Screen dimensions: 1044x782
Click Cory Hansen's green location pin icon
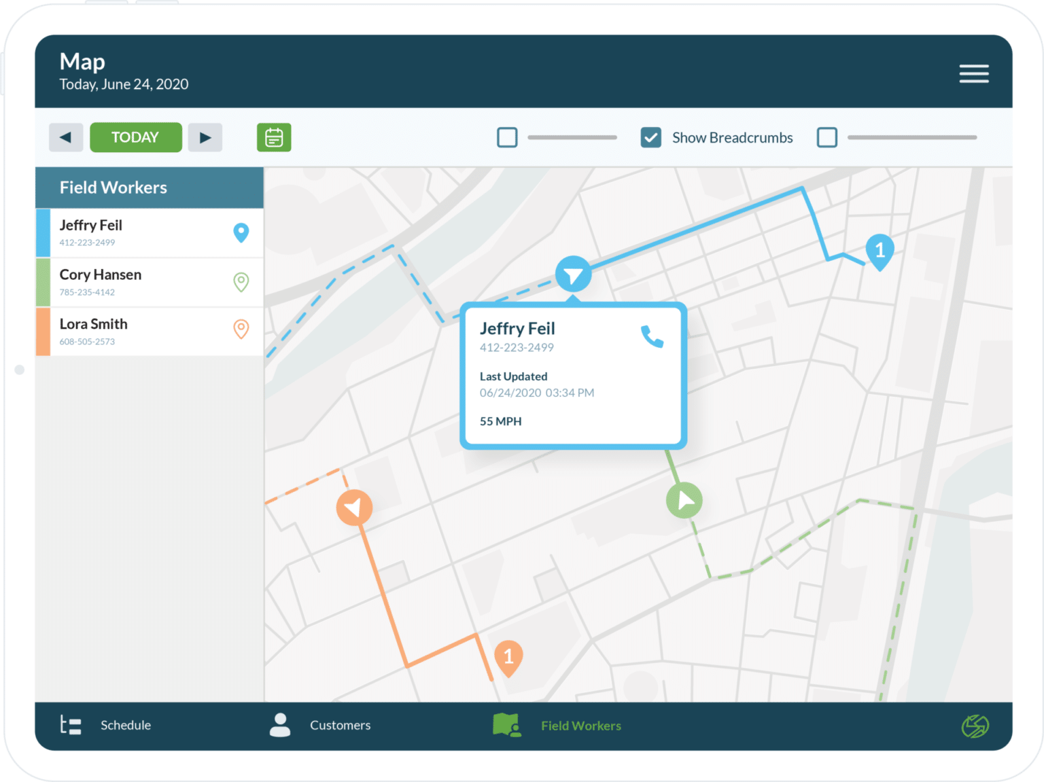(241, 282)
